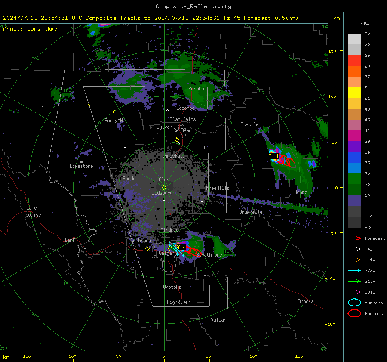Click the purple 10 dBZ color swatch
Screen dimensions: 387x362
click(354, 201)
